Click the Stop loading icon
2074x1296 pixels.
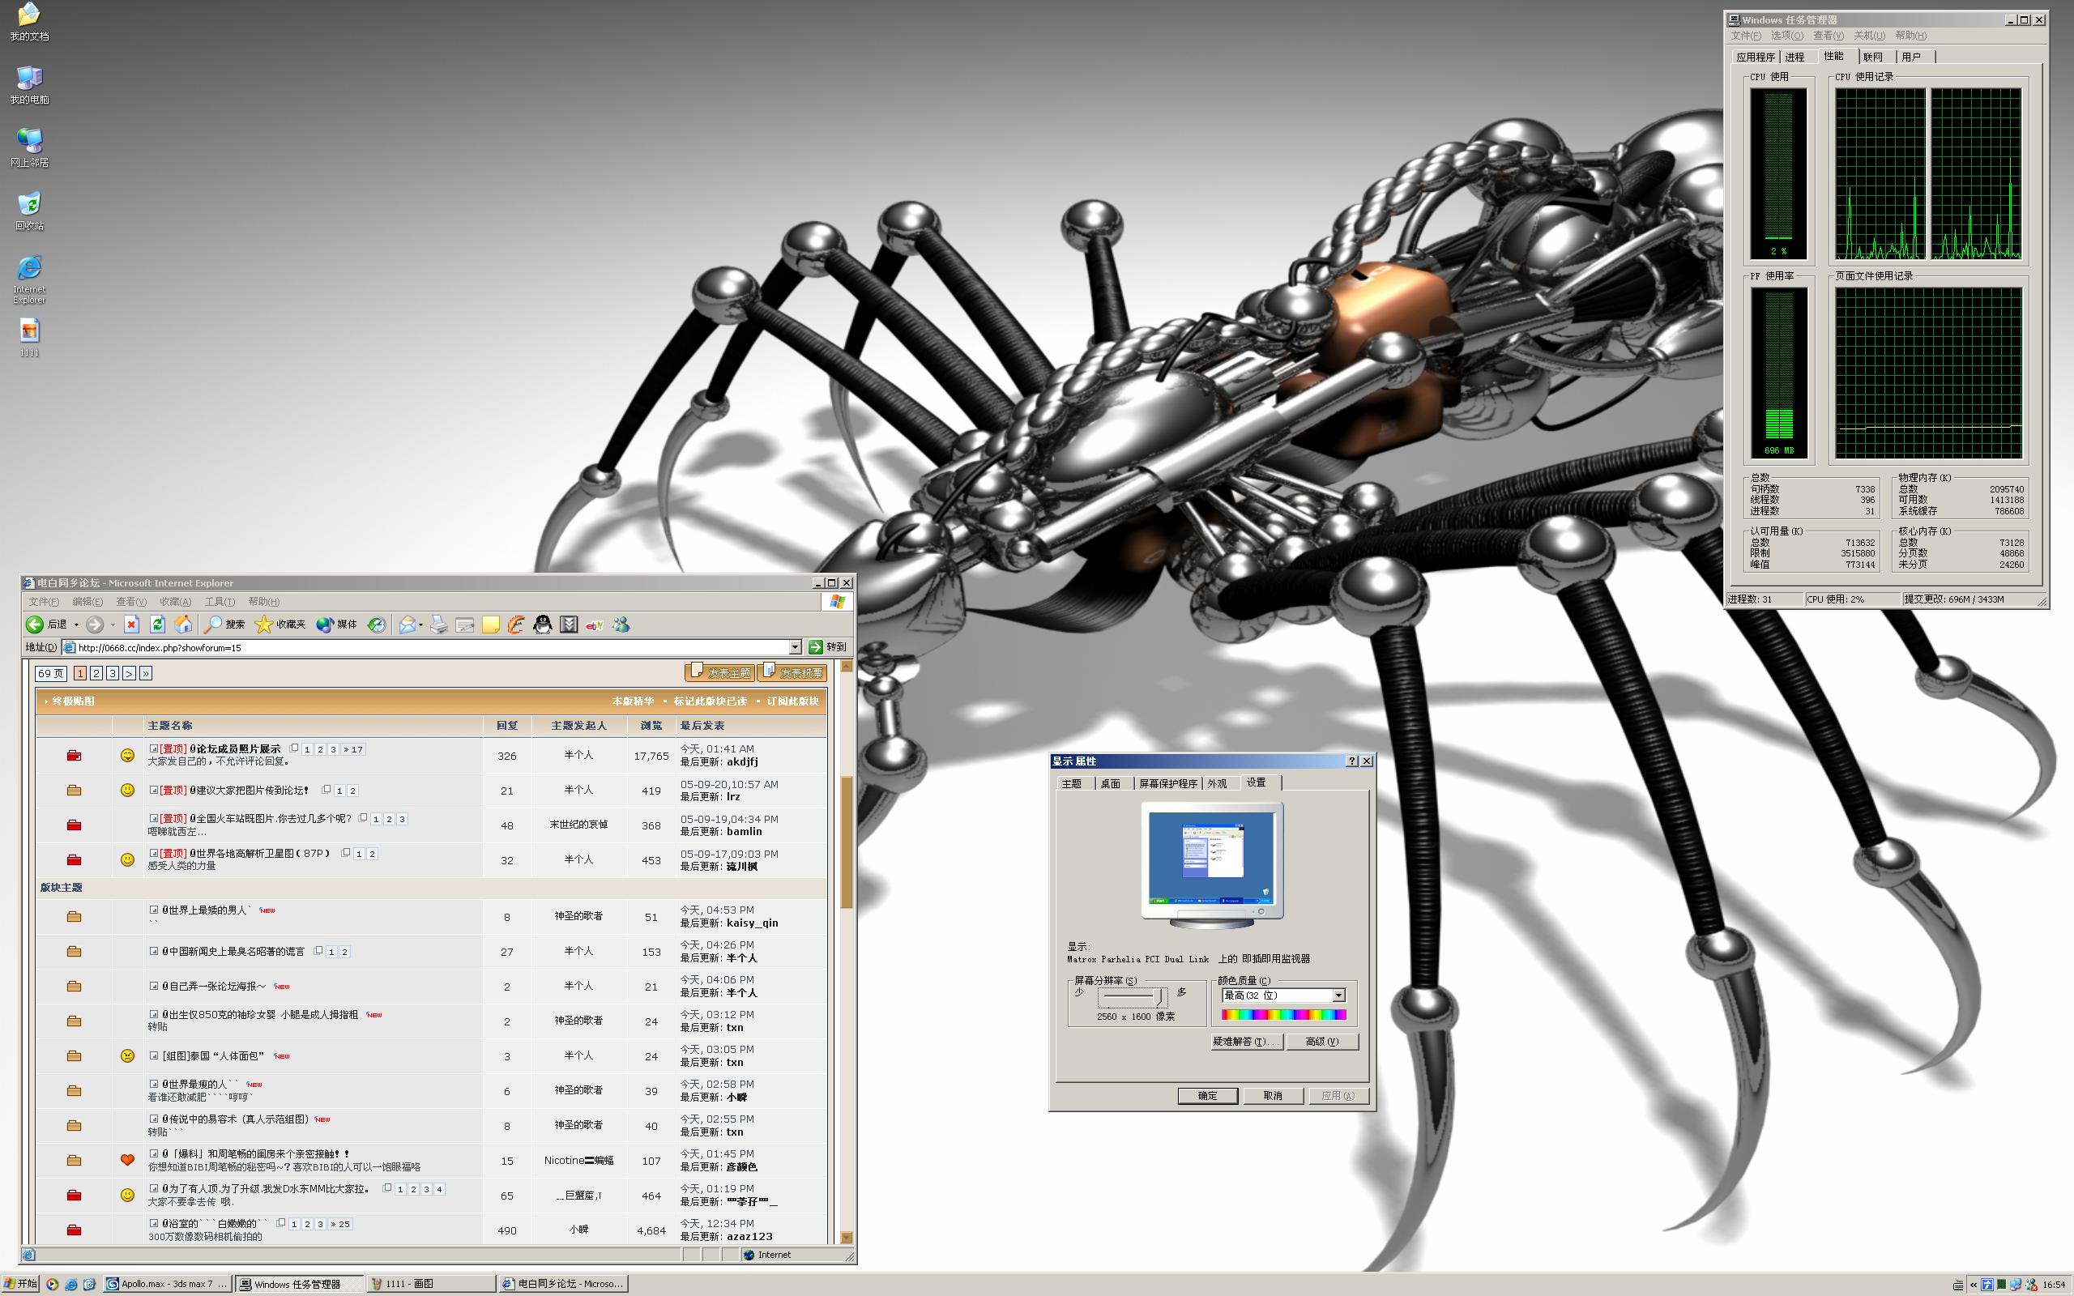coord(131,625)
